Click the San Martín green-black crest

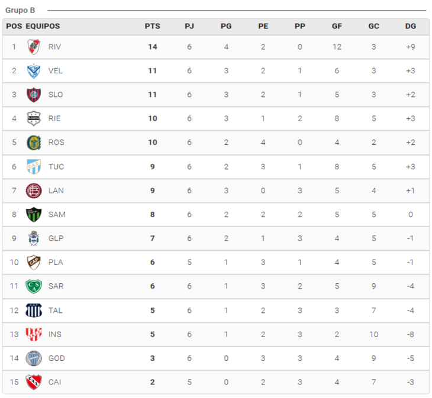[34, 215]
